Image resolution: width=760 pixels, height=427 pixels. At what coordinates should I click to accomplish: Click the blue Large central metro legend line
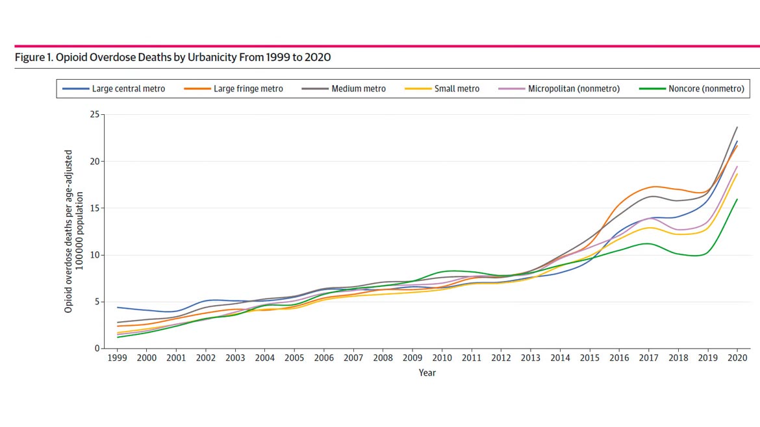point(75,89)
